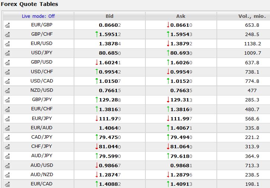The image size is (270, 188).
Task: Open the USD/JPY row chart icon
Action: 7,53
